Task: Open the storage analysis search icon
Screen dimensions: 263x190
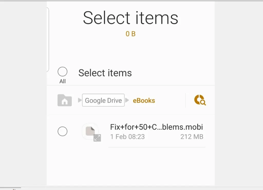Action: [200, 100]
